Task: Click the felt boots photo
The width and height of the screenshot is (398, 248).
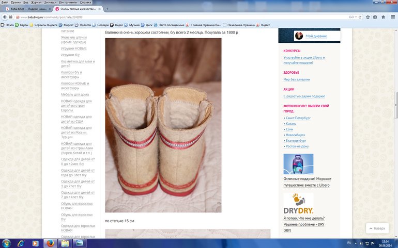Action: [x=163, y=125]
